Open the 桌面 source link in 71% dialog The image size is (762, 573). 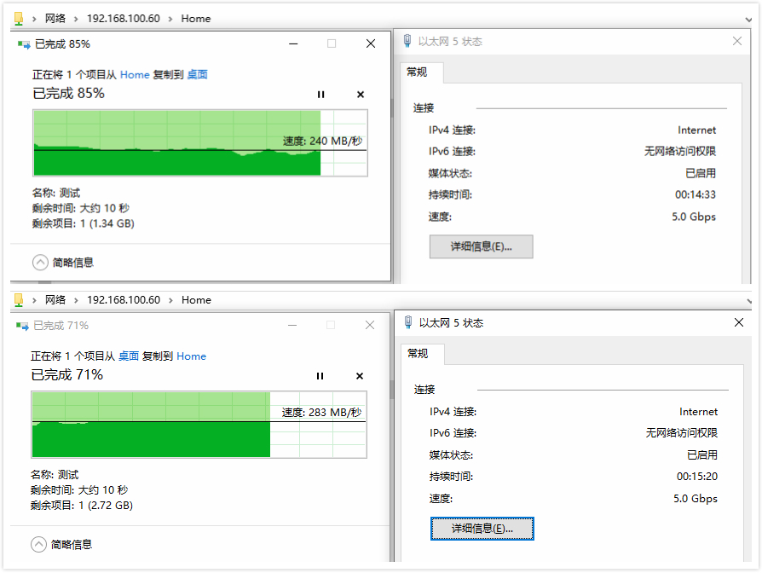[129, 356]
